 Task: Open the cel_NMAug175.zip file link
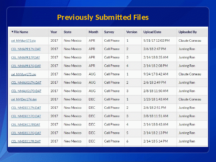(x=23, y=74)
